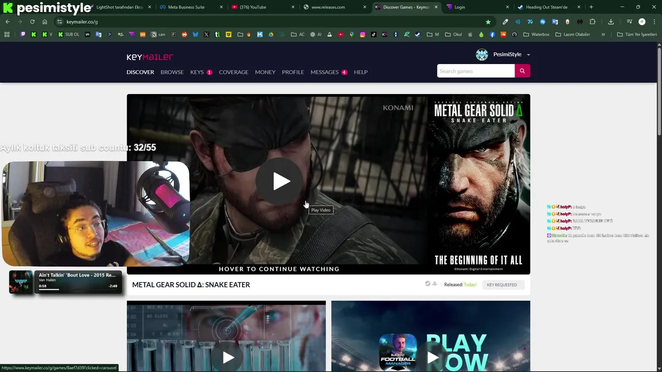662x372 pixels.
Task: Click the Keymailer logo
Action: [150, 57]
